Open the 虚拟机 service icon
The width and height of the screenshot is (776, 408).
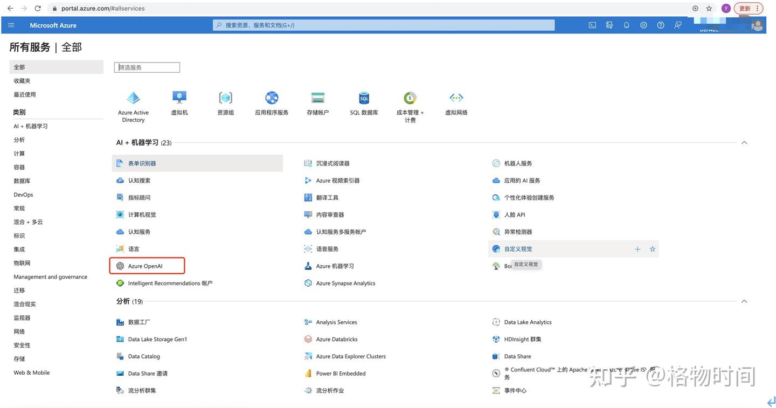179,98
